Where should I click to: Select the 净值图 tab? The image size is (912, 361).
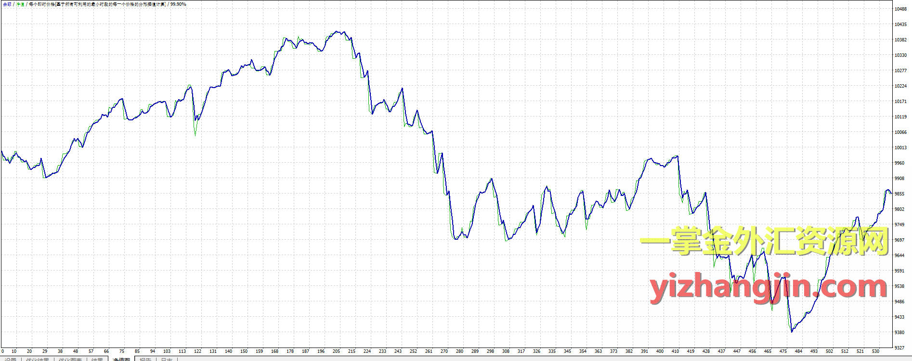tap(121, 359)
